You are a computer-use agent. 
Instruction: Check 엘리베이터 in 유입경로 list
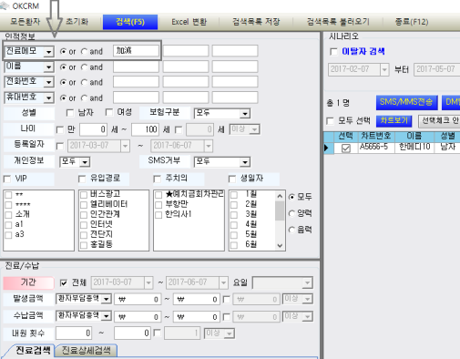click(84, 205)
